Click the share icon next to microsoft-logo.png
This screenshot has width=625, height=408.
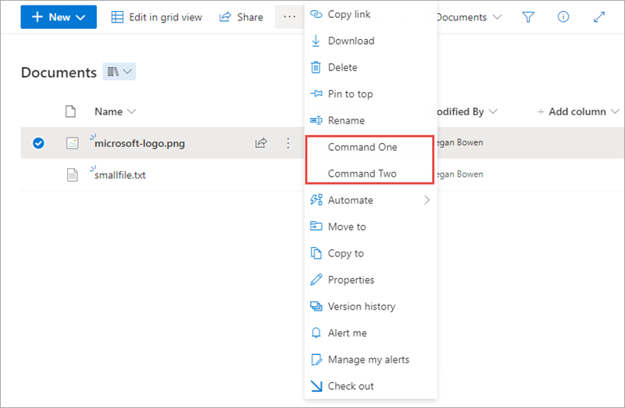click(x=261, y=143)
